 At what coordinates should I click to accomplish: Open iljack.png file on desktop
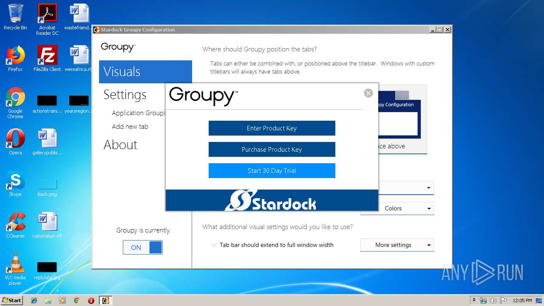pos(47,187)
